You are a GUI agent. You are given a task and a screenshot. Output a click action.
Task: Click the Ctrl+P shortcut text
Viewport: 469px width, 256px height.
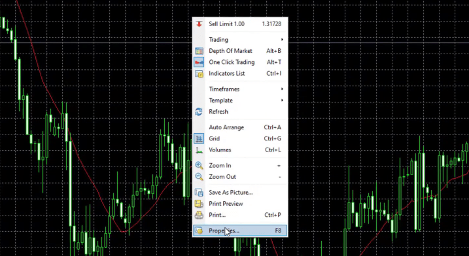tap(273, 215)
